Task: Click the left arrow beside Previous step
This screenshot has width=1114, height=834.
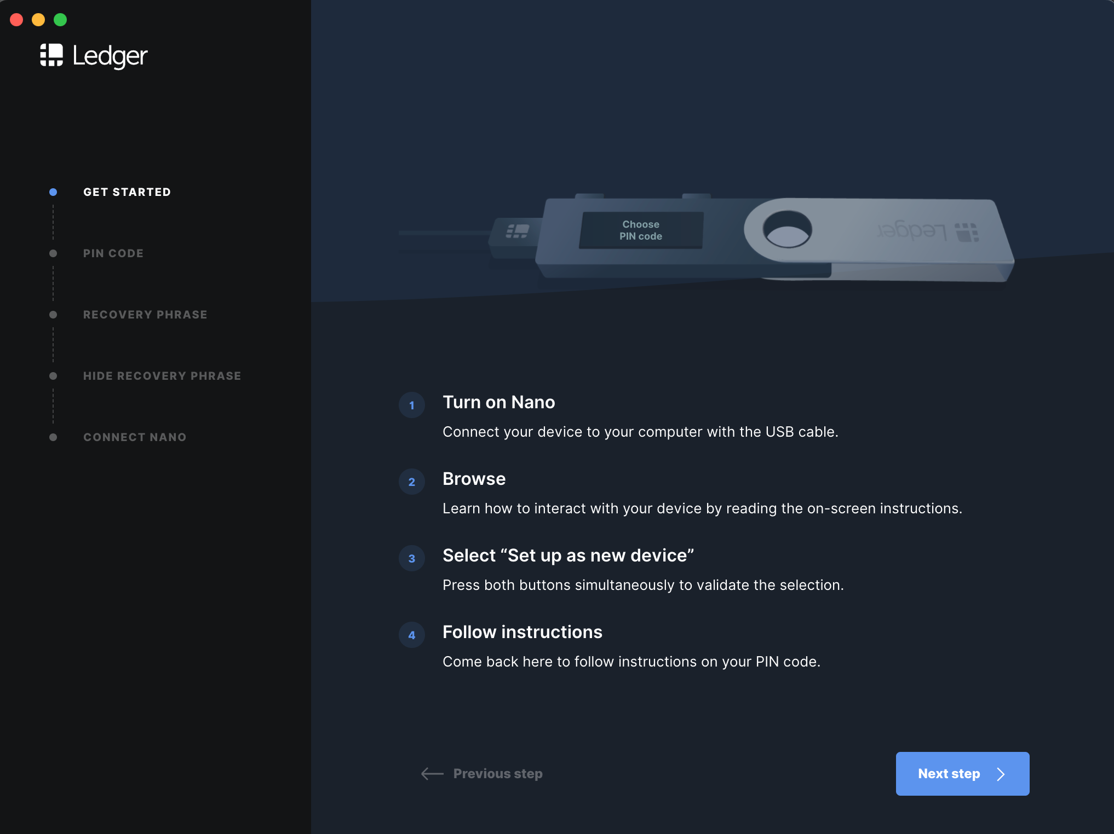Action: coord(432,773)
